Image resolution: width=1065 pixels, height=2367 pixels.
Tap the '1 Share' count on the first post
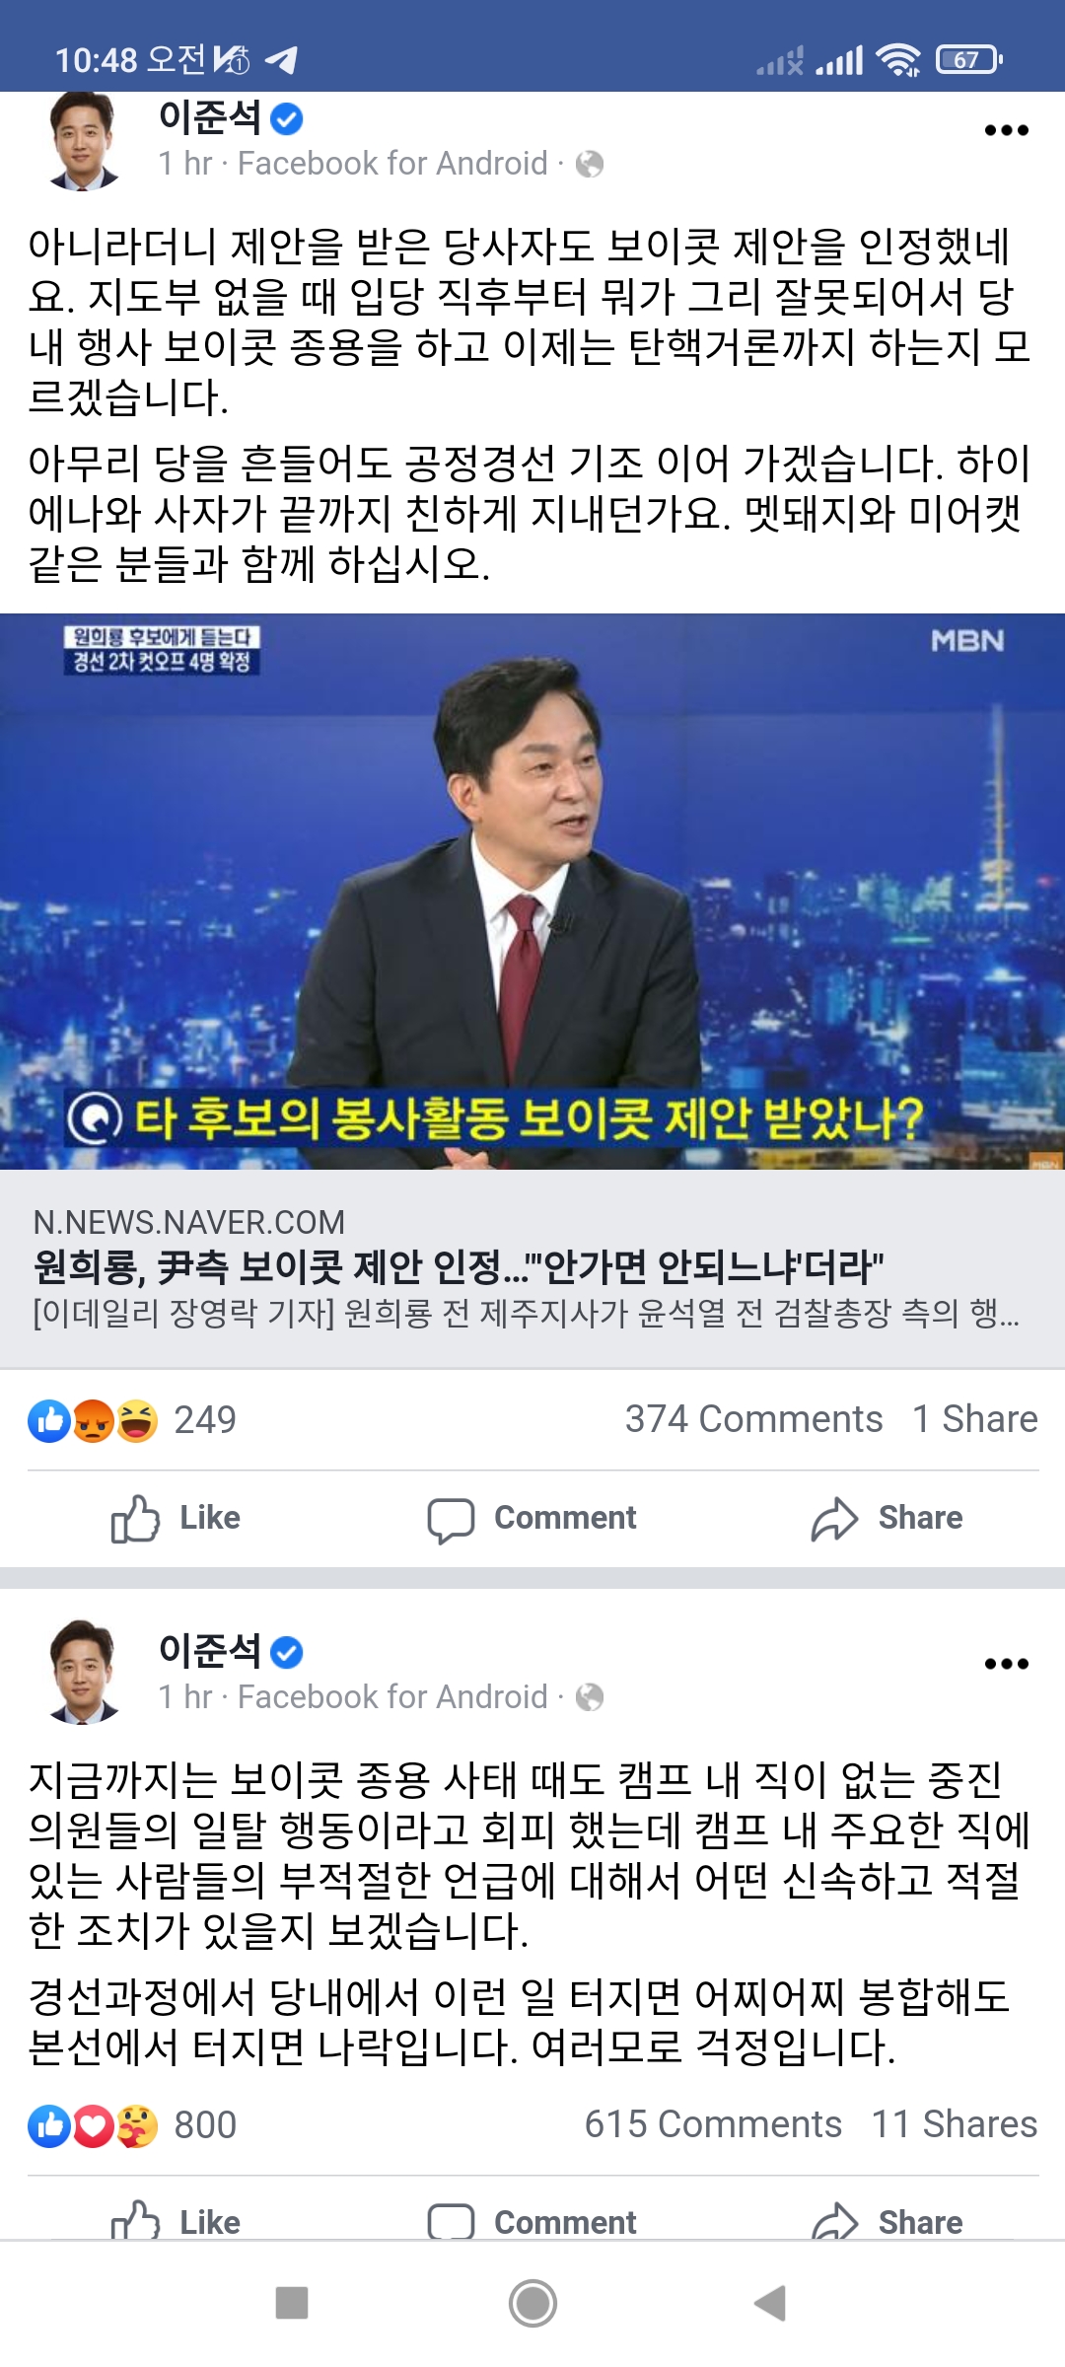(x=974, y=1419)
